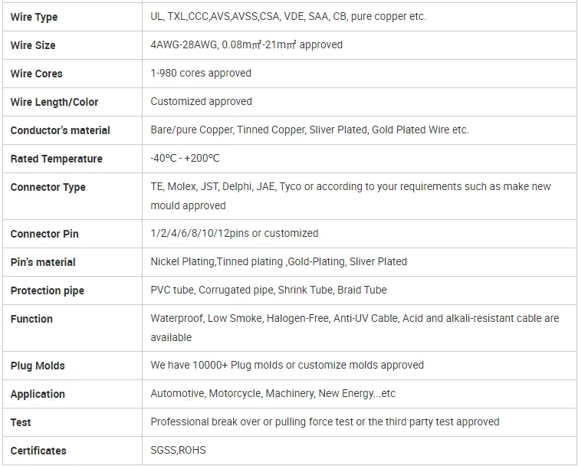Click the Certificates row label
This screenshot has width=578, height=466.
point(38,451)
